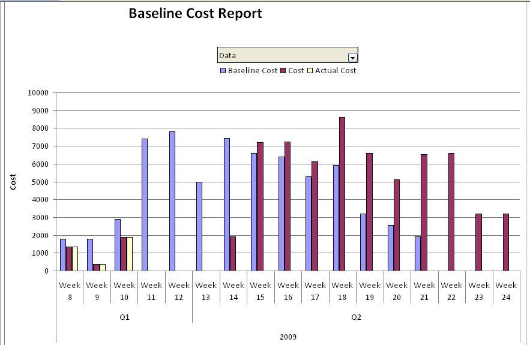The width and height of the screenshot is (530, 345).
Task: Select the Week 13 axis label
Action: click(x=206, y=291)
